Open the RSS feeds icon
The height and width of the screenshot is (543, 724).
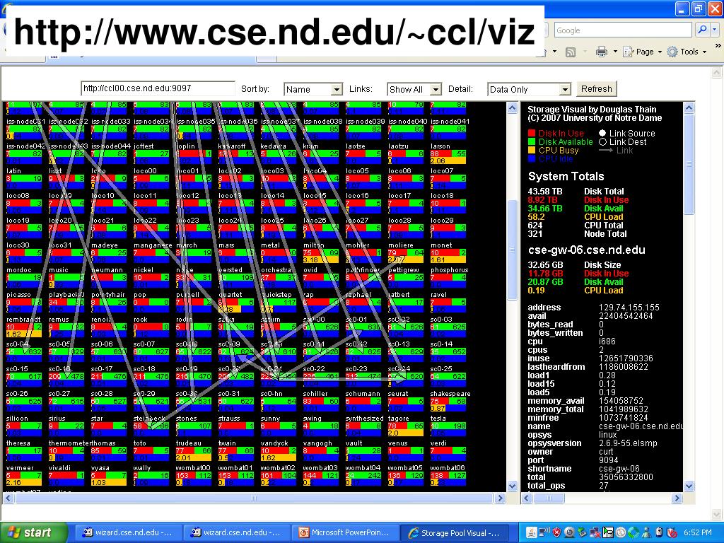[x=571, y=52]
